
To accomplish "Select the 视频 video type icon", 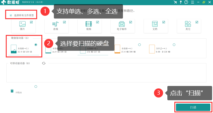I will click(x=89, y=24).
